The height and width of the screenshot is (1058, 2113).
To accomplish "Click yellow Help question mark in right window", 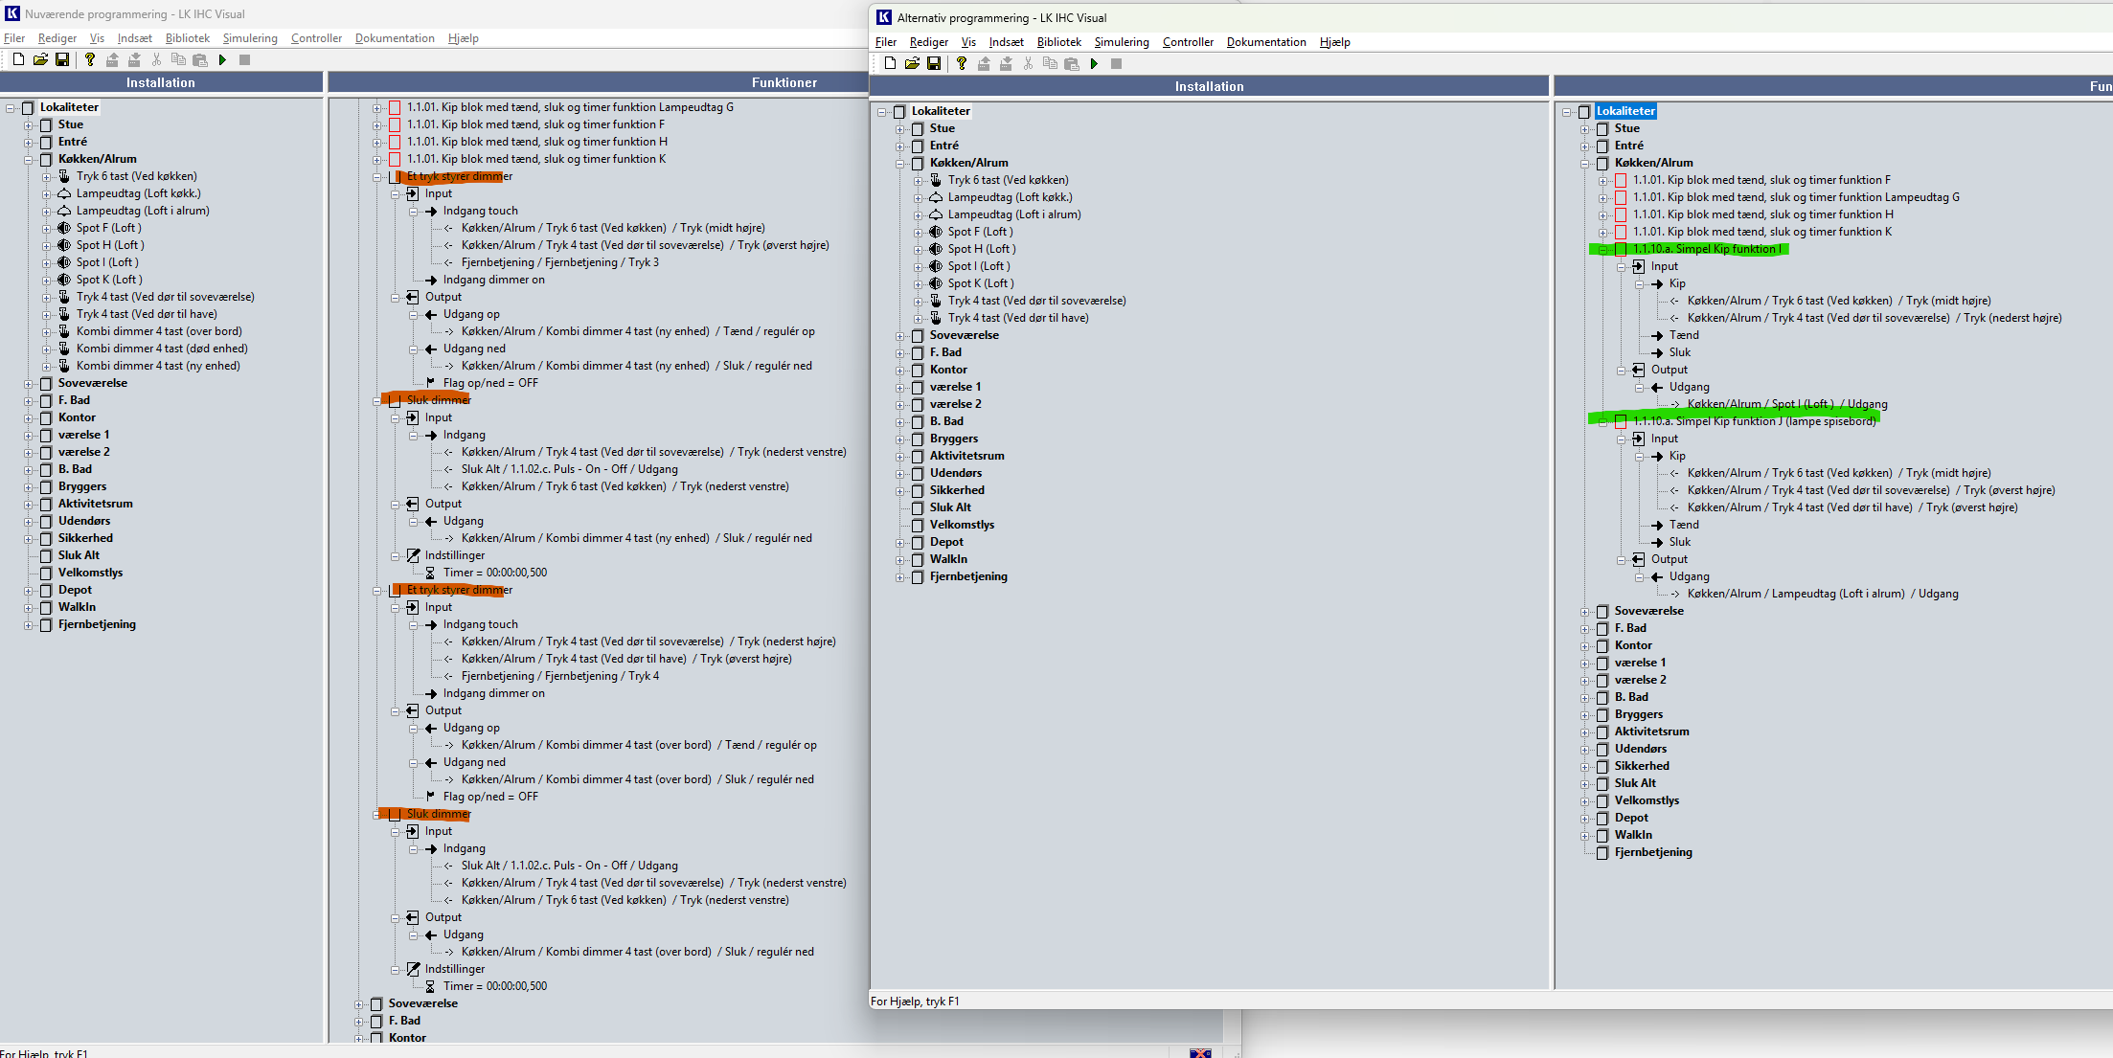I will pyautogui.click(x=961, y=63).
